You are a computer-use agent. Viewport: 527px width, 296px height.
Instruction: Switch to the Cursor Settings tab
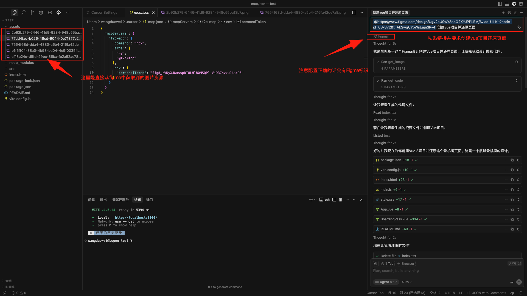tap(104, 13)
